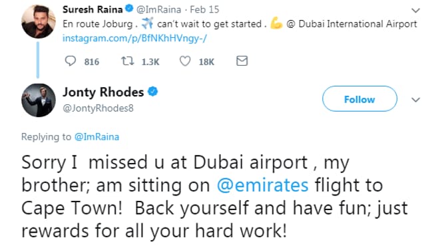Click the Feb 15 tweet timestamp
The width and height of the screenshot is (426, 248).
pyautogui.click(x=204, y=9)
